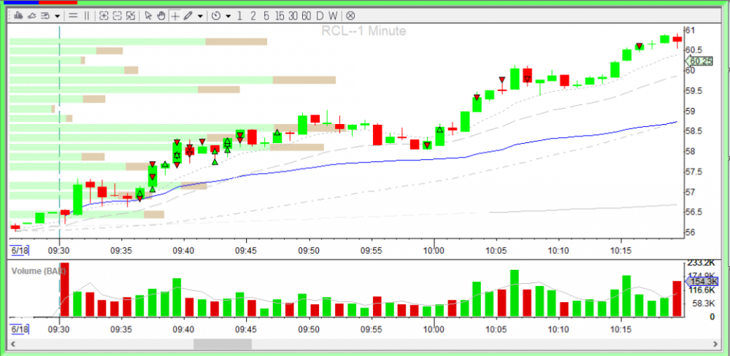Select the pencil drawing tool
Screen dimensions: 730x356
pyautogui.click(x=188, y=15)
